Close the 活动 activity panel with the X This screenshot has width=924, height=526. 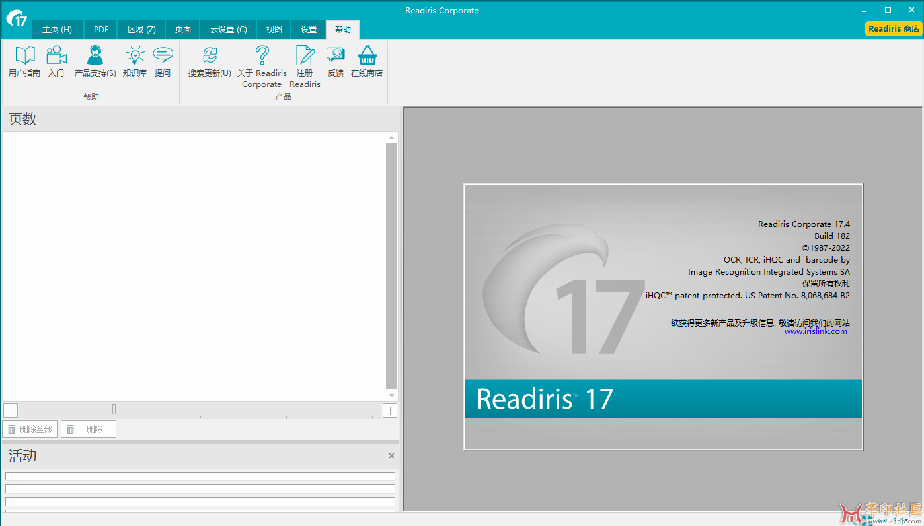click(x=391, y=455)
